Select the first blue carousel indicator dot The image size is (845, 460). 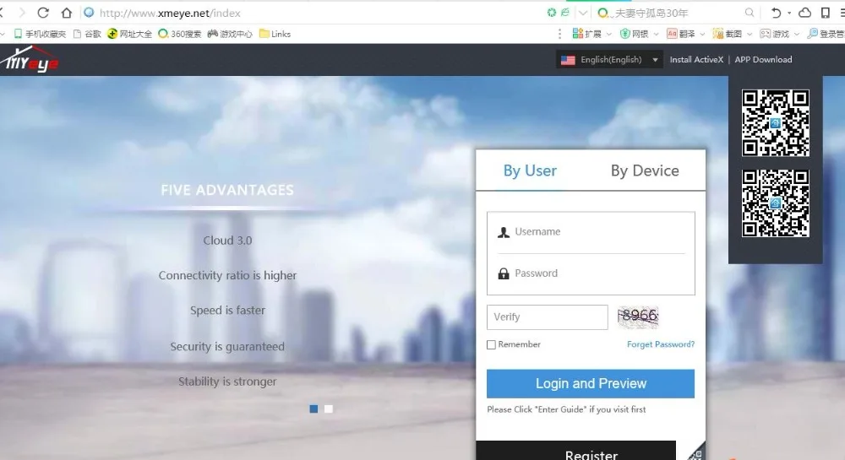point(313,409)
